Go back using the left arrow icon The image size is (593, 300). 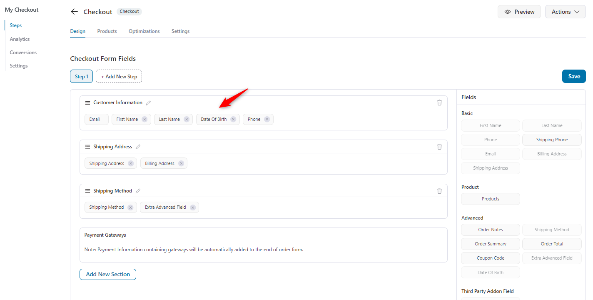click(x=75, y=12)
